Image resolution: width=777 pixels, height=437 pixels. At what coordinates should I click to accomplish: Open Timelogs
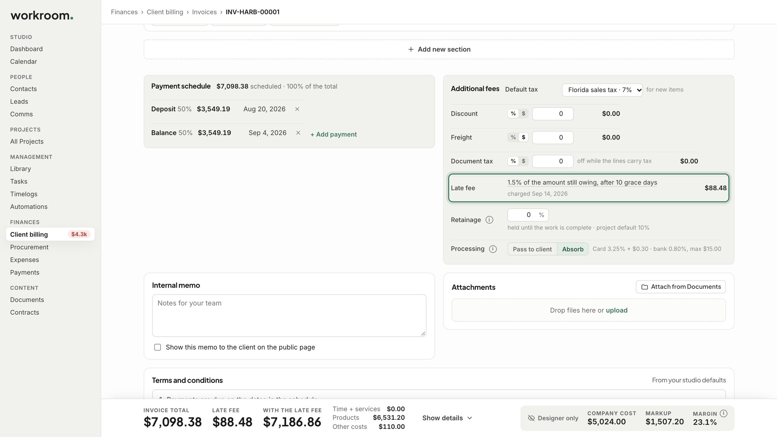point(24,194)
